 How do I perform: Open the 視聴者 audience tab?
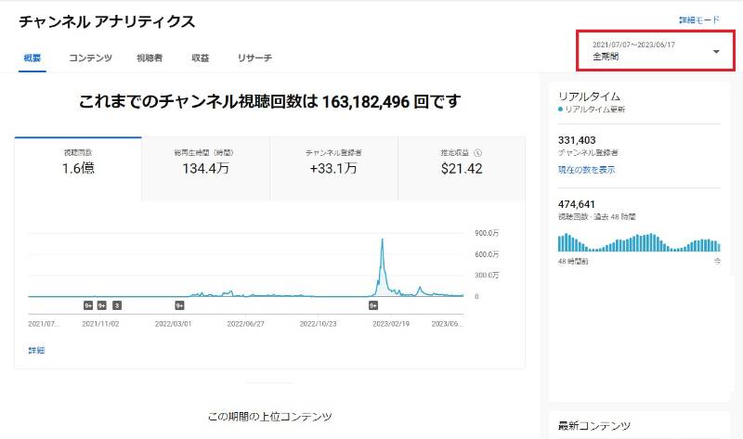[150, 58]
